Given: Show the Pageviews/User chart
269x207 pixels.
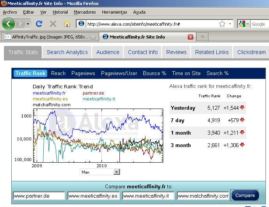Looking at the screenshot, I should (119, 73).
